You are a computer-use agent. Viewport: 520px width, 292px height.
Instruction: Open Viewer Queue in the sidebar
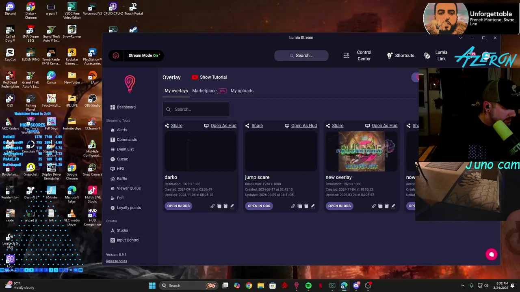(126, 188)
